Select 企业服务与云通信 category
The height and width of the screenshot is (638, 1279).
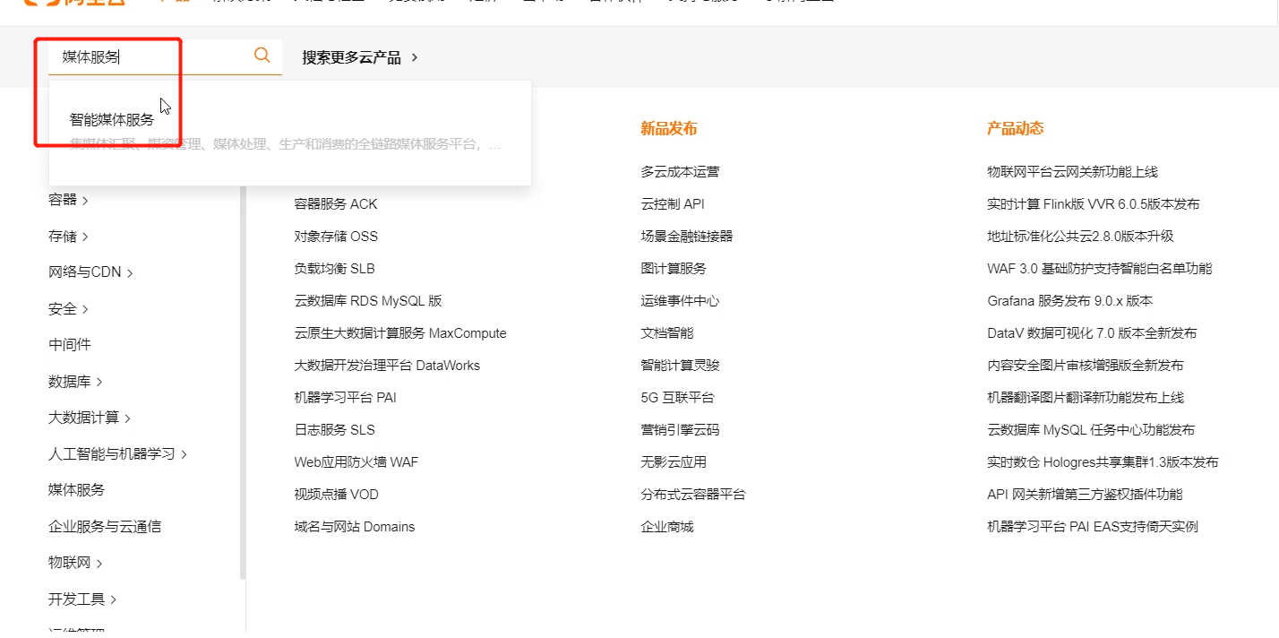pos(105,527)
